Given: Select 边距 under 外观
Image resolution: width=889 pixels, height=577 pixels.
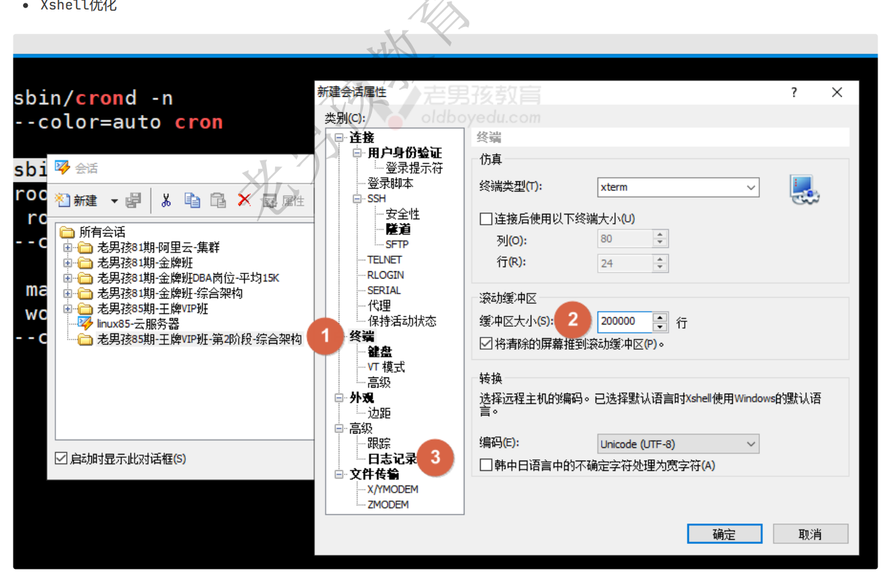Looking at the screenshot, I should tap(379, 413).
